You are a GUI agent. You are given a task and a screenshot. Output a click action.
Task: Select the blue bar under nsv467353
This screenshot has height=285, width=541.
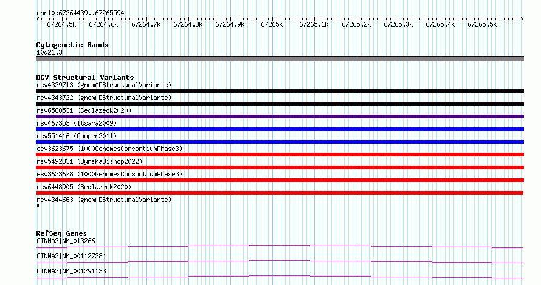pyautogui.click(x=280, y=129)
